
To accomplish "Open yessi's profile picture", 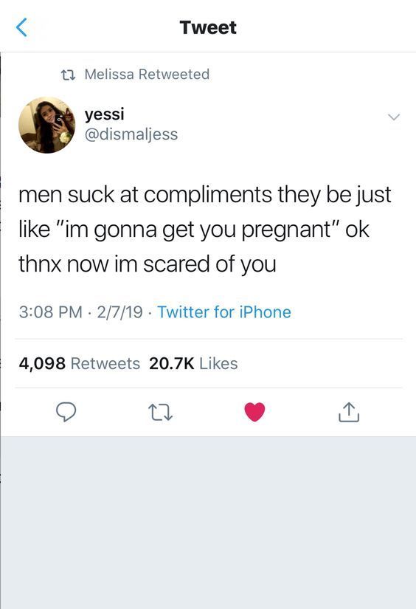I will click(x=47, y=125).
